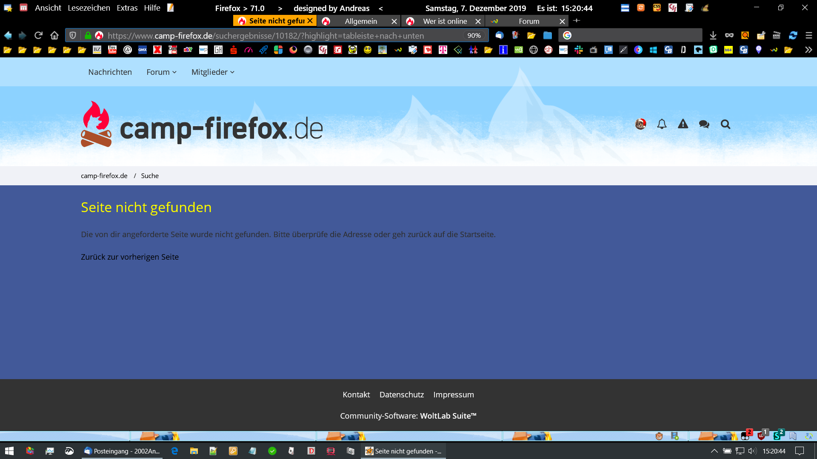
Task: Show hidden system tray icons
Action: (x=714, y=451)
